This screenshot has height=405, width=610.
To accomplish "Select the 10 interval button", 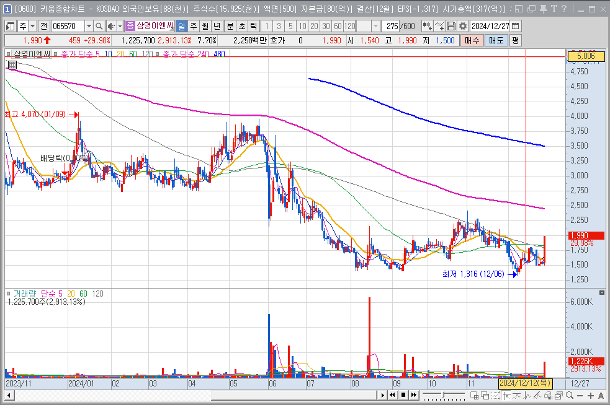I will pos(302,26).
